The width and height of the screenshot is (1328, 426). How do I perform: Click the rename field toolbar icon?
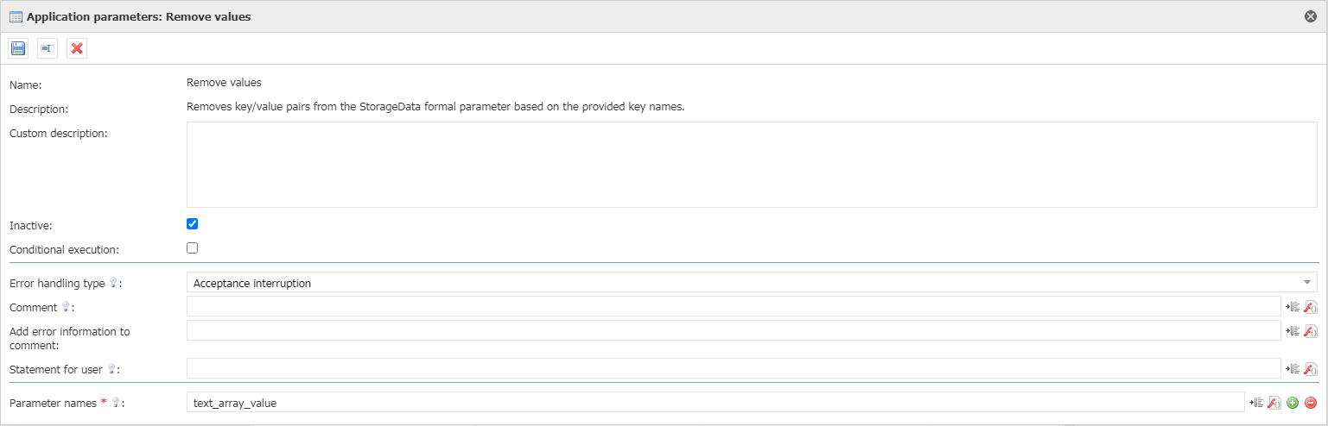click(x=48, y=48)
